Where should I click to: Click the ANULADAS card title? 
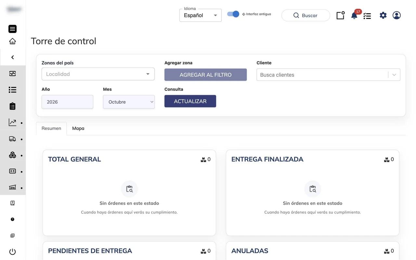tap(250, 251)
